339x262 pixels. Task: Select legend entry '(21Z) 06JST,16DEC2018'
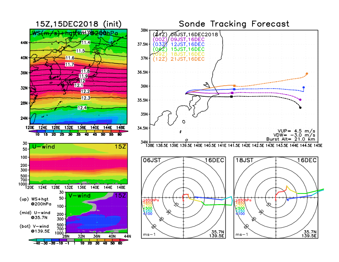point(185,34)
